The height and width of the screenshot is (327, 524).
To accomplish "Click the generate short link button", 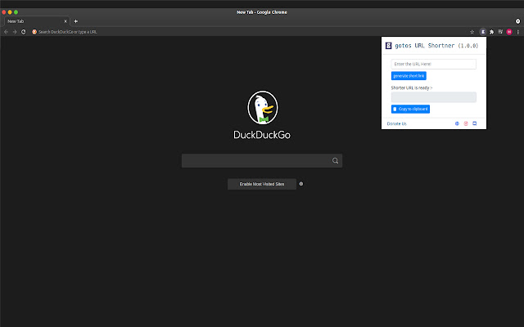I will tap(409, 76).
